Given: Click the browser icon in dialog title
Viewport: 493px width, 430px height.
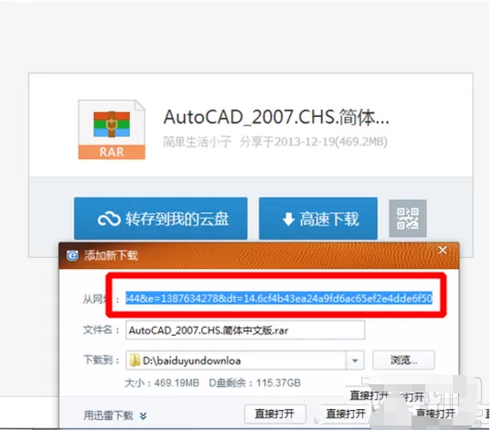Looking at the screenshot, I should 72,255.
